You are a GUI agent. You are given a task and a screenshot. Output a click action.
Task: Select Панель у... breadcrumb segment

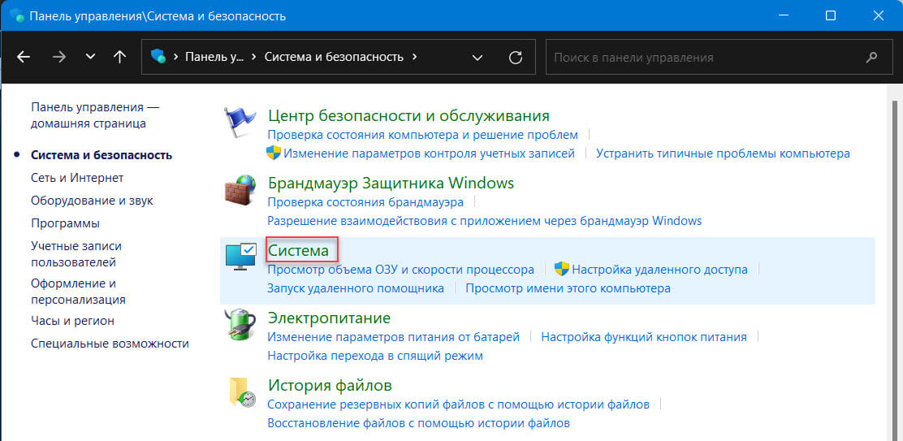click(214, 57)
